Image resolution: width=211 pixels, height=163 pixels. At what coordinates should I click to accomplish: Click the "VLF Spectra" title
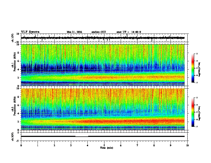pos(30,32)
